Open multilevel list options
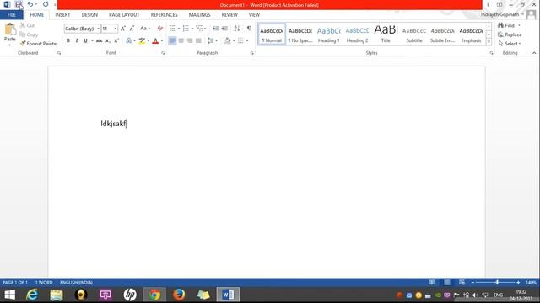The width and height of the screenshot is (540, 303). (201, 29)
